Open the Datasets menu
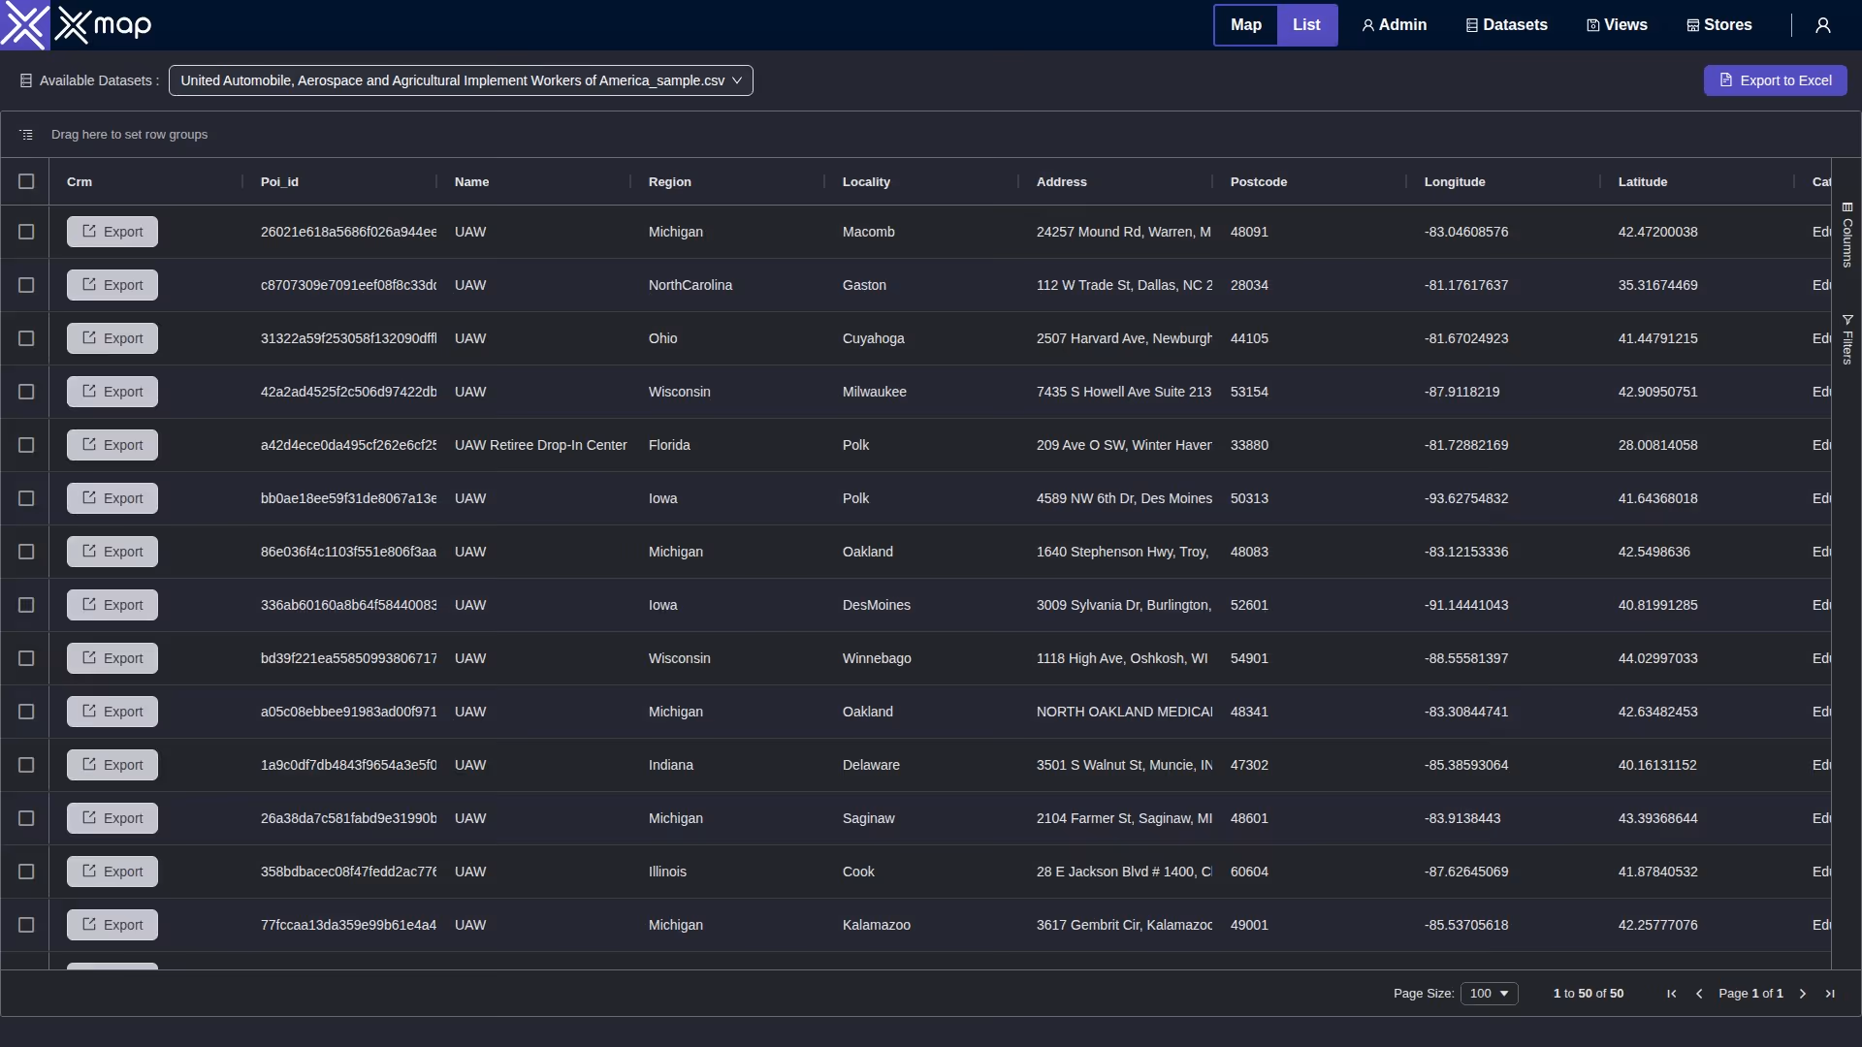The image size is (1862, 1047). pyautogui.click(x=1507, y=25)
